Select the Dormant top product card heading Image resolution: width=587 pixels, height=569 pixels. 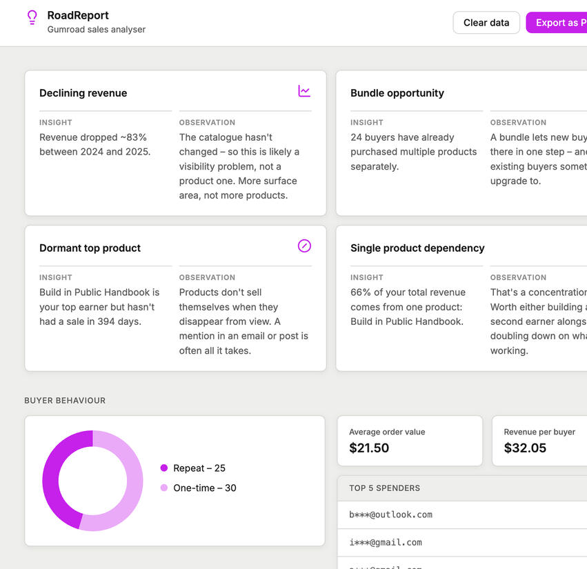90,248
